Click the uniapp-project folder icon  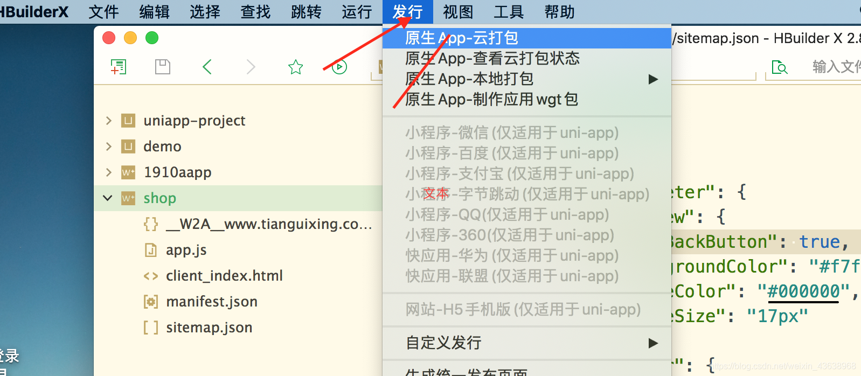coord(128,120)
